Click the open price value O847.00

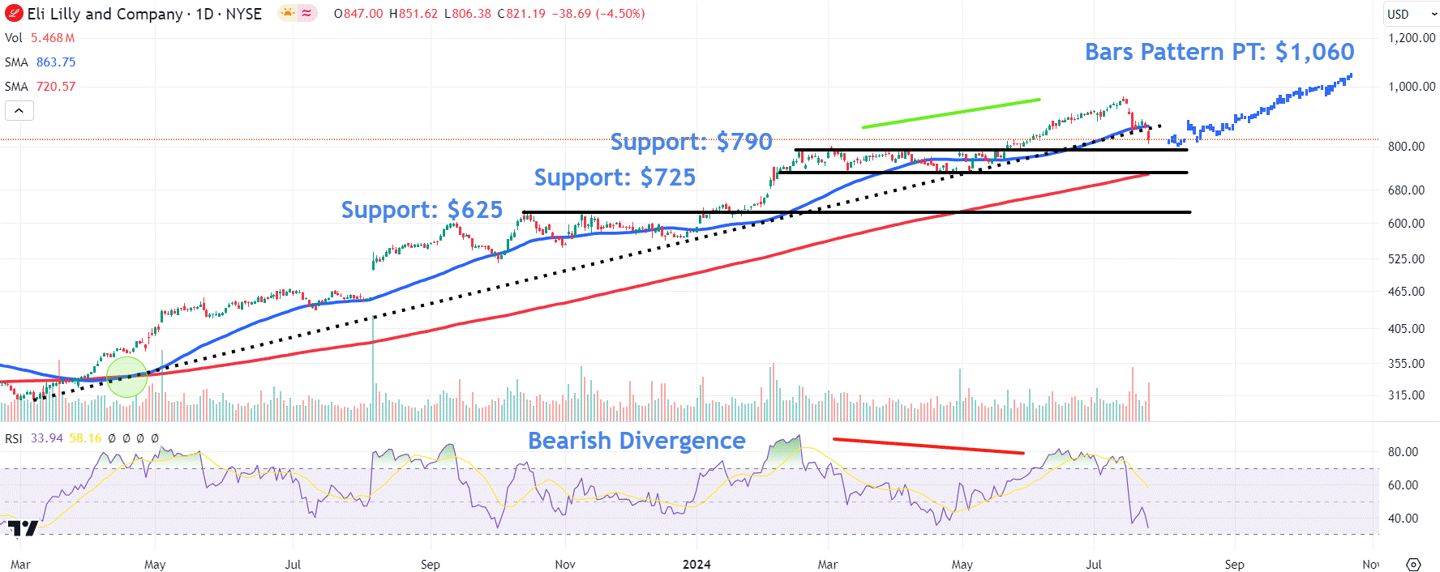click(x=359, y=14)
